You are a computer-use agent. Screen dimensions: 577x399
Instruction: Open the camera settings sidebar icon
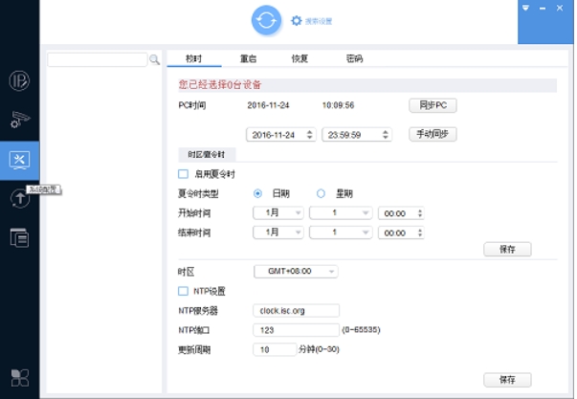[x=19, y=120]
